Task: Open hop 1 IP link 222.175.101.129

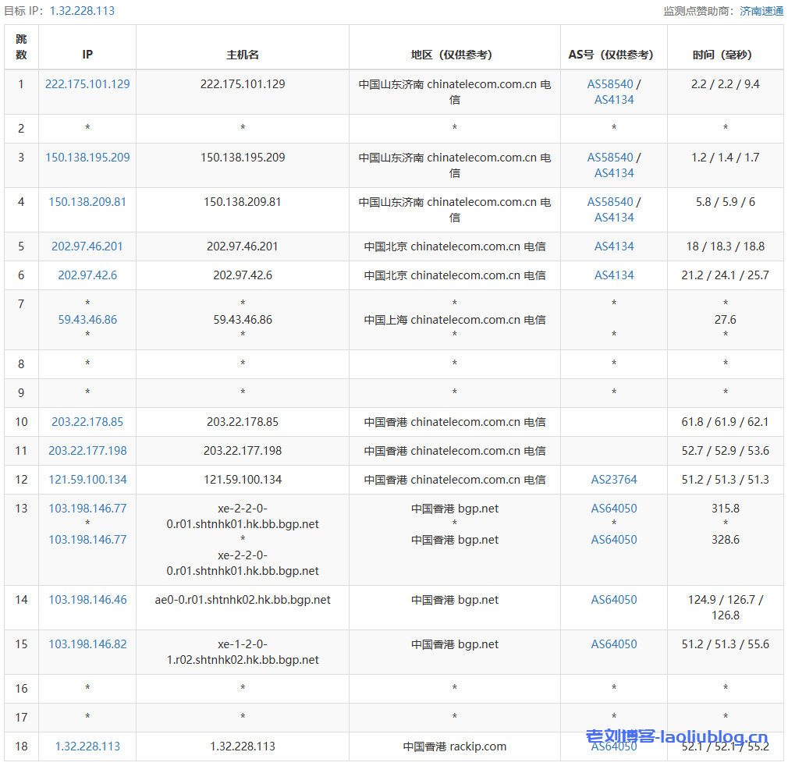Action: 87,84
